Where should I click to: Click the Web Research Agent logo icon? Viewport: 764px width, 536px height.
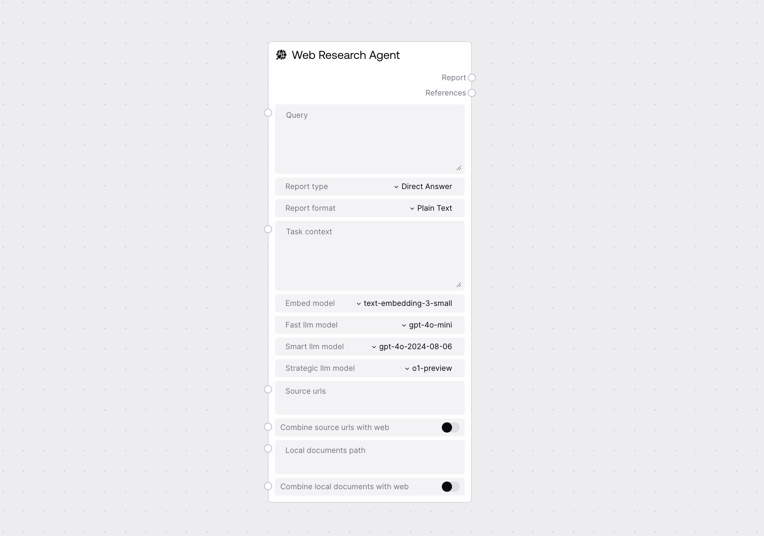[x=281, y=55]
